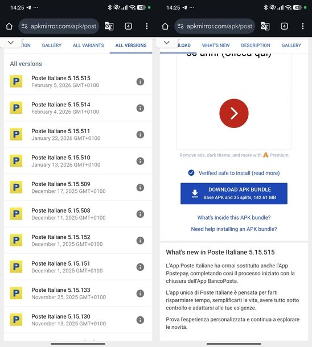Expand the left page collapse chevron

(11, 43)
